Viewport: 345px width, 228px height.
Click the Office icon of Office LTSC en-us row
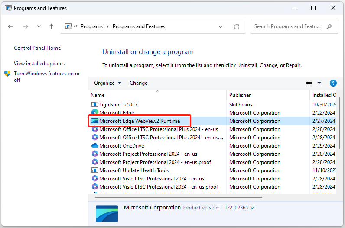point(95,129)
